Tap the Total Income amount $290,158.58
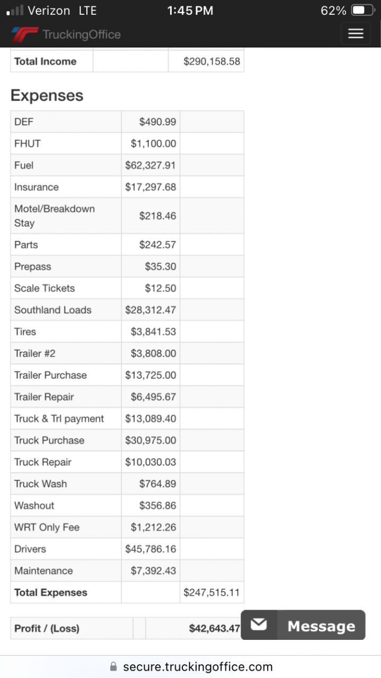 (211, 61)
